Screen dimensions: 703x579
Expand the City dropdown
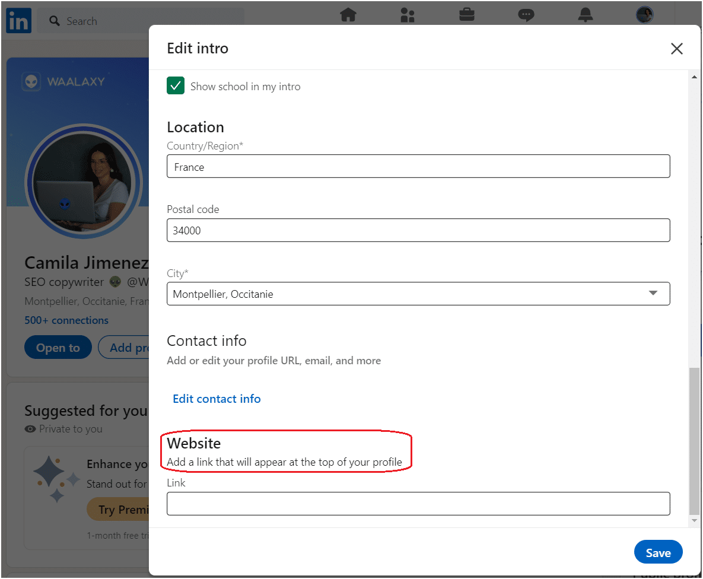coord(653,293)
